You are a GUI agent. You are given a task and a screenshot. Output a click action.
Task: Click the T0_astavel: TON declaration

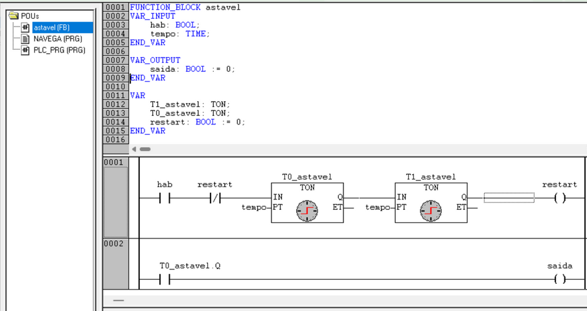point(190,113)
